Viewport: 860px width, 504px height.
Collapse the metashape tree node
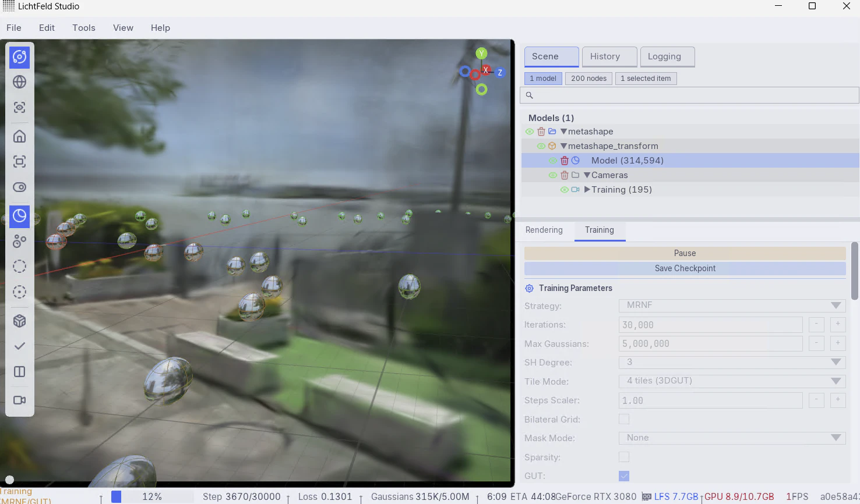click(x=563, y=132)
